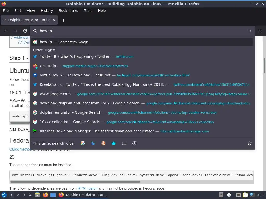Reload the current page
266x199 pixels.
coord(25,31)
